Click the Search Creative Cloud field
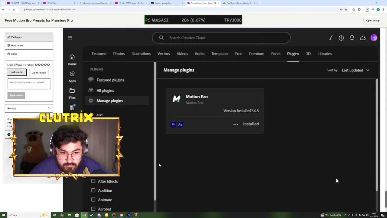Screen dimensions: 387x218 coord(221,38)
